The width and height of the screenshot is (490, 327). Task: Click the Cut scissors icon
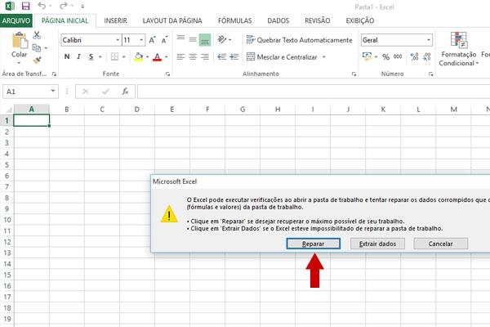(x=37, y=35)
